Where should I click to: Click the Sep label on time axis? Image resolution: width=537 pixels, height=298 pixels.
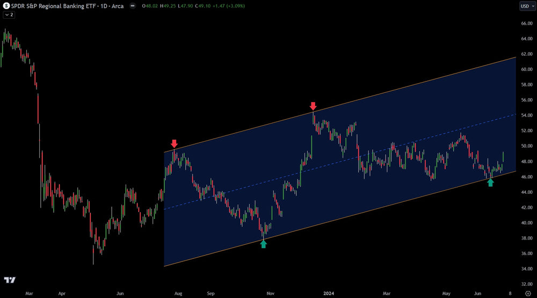211,294
